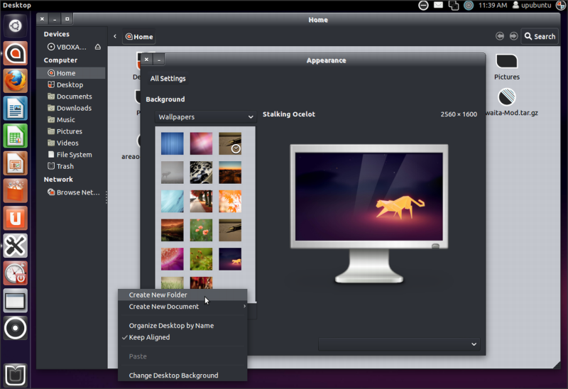Viewport: 568px width, 389px height.
Task: Open Music in Files sidebar
Action: point(71,119)
